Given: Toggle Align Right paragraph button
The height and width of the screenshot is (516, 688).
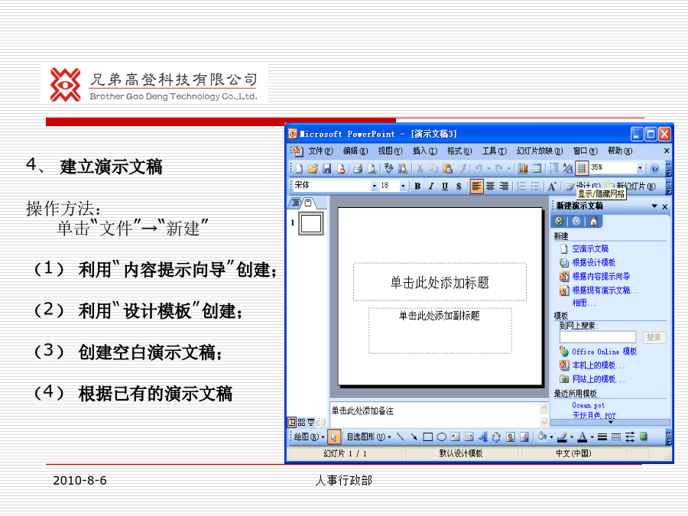Looking at the screenshot, I should [x=504, y=187].
